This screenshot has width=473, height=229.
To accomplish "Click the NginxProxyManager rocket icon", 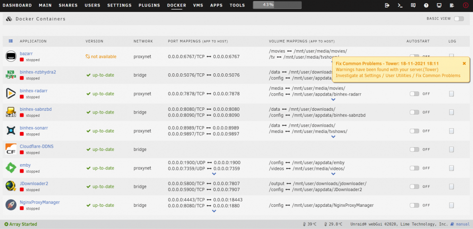I will (x=10, y=205).
